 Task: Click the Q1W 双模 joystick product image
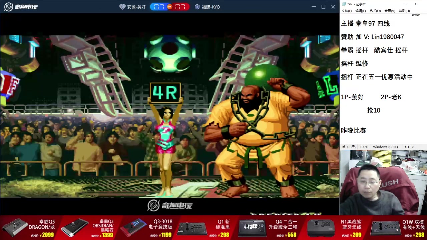point(386,228)
